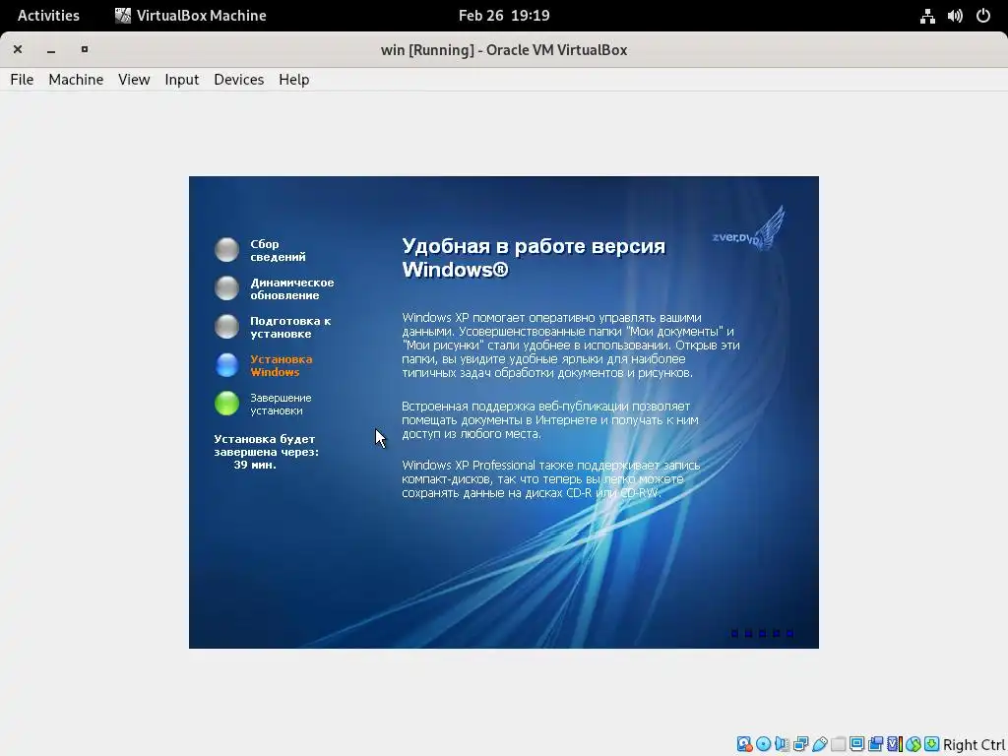Open the Input menu

pos(182,79)
